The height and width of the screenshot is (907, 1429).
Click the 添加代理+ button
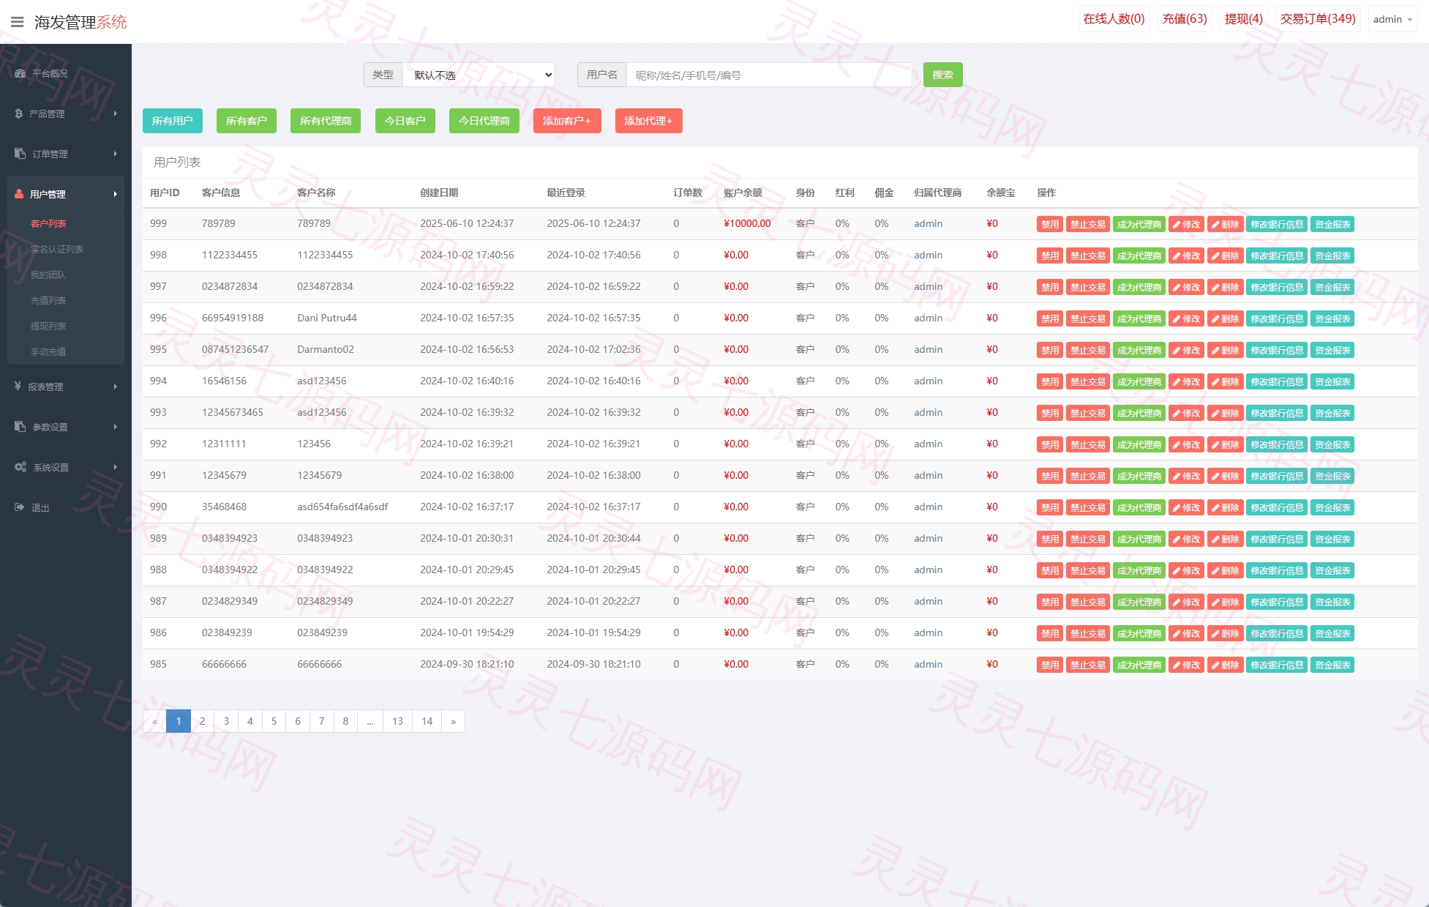648,121
